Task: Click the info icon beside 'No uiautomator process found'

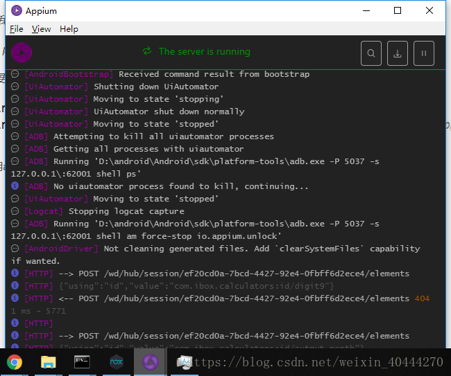Action: coord(15,186)
